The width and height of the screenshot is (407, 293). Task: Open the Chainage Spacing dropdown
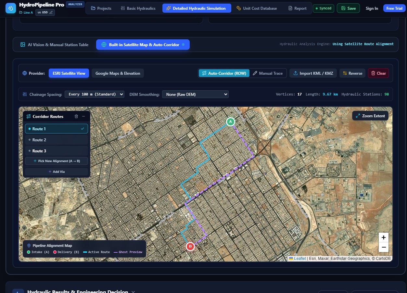point(95,94)
